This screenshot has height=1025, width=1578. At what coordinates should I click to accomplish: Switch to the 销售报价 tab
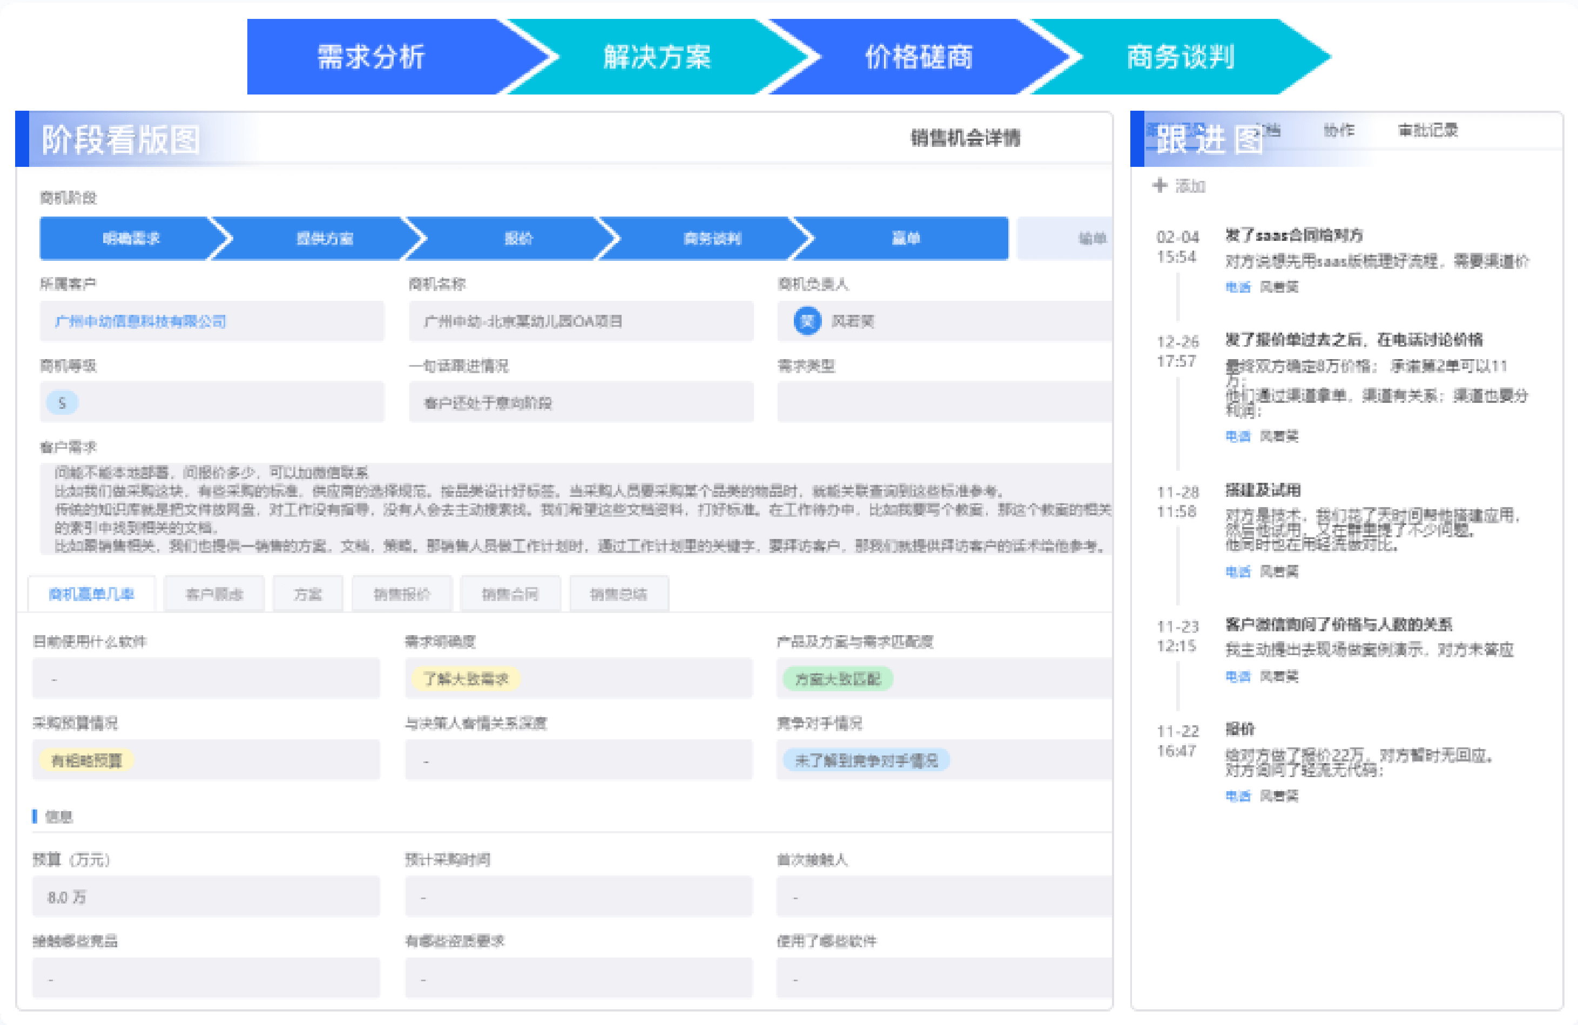coord(402,594)
